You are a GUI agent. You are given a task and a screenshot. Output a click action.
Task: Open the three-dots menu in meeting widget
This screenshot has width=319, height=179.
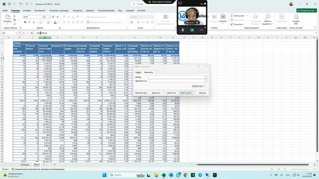click(x=201, y=30)
